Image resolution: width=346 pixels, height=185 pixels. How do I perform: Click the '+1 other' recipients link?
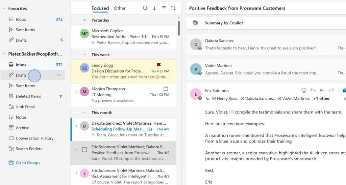tap(321, 98)
